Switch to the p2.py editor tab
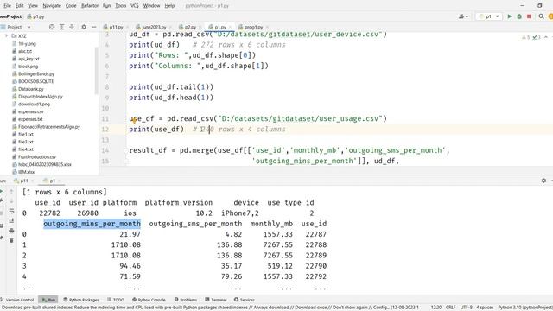 [x=190, y=27]
